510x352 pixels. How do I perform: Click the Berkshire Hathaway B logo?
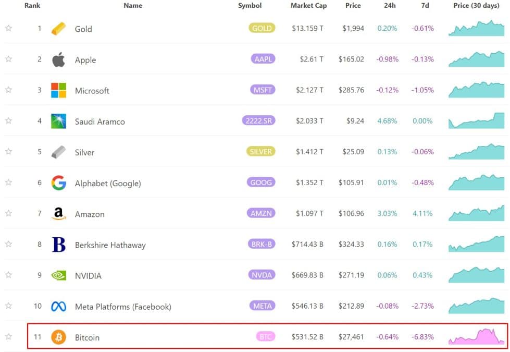click(x=58, y=244)
